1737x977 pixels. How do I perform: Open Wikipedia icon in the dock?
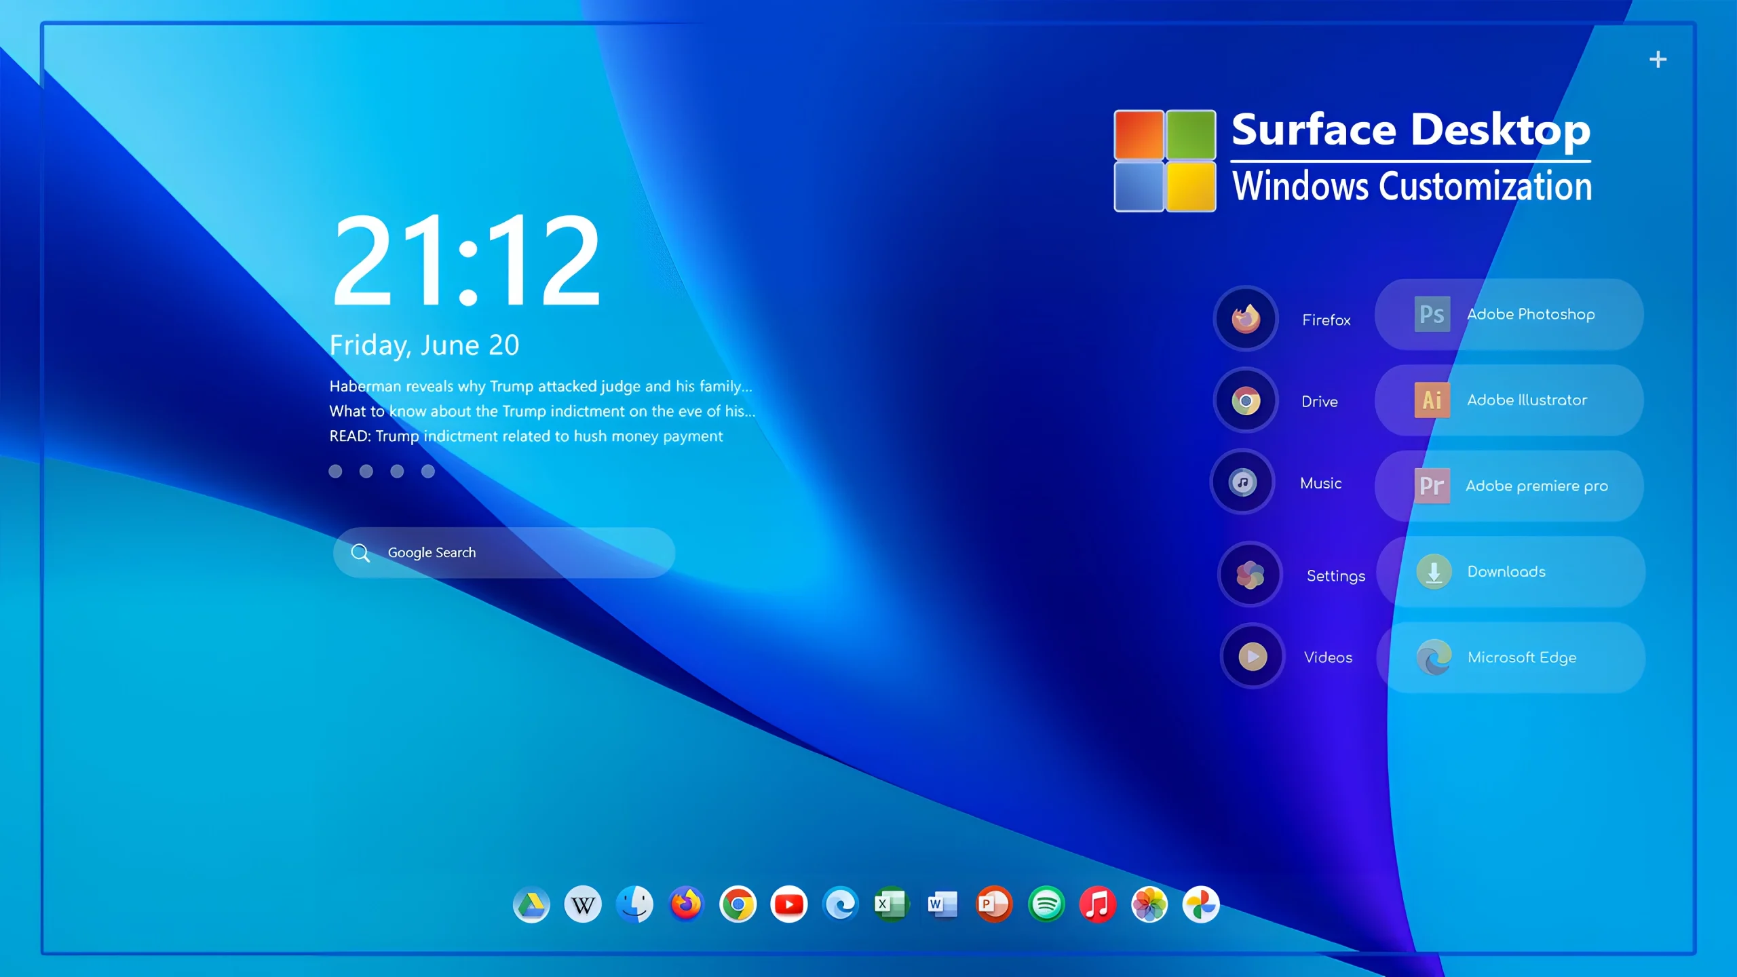pos(583,904)
